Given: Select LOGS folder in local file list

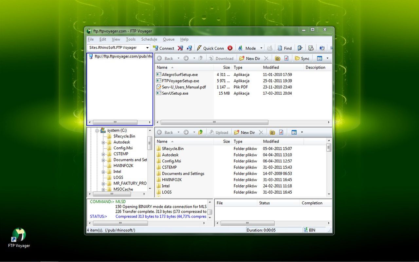Looking at the screenshot, I should pos(167,192).
